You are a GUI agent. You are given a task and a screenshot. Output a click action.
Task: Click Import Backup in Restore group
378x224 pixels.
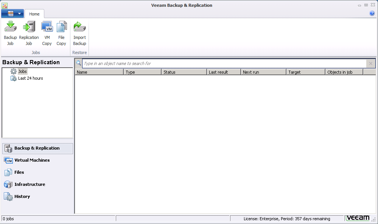click(x=79, y=33)
